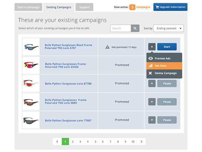Screen dimensions: 202x152
Task: Open the orange 5 active campaigns badge
Action: click(132, 7)
